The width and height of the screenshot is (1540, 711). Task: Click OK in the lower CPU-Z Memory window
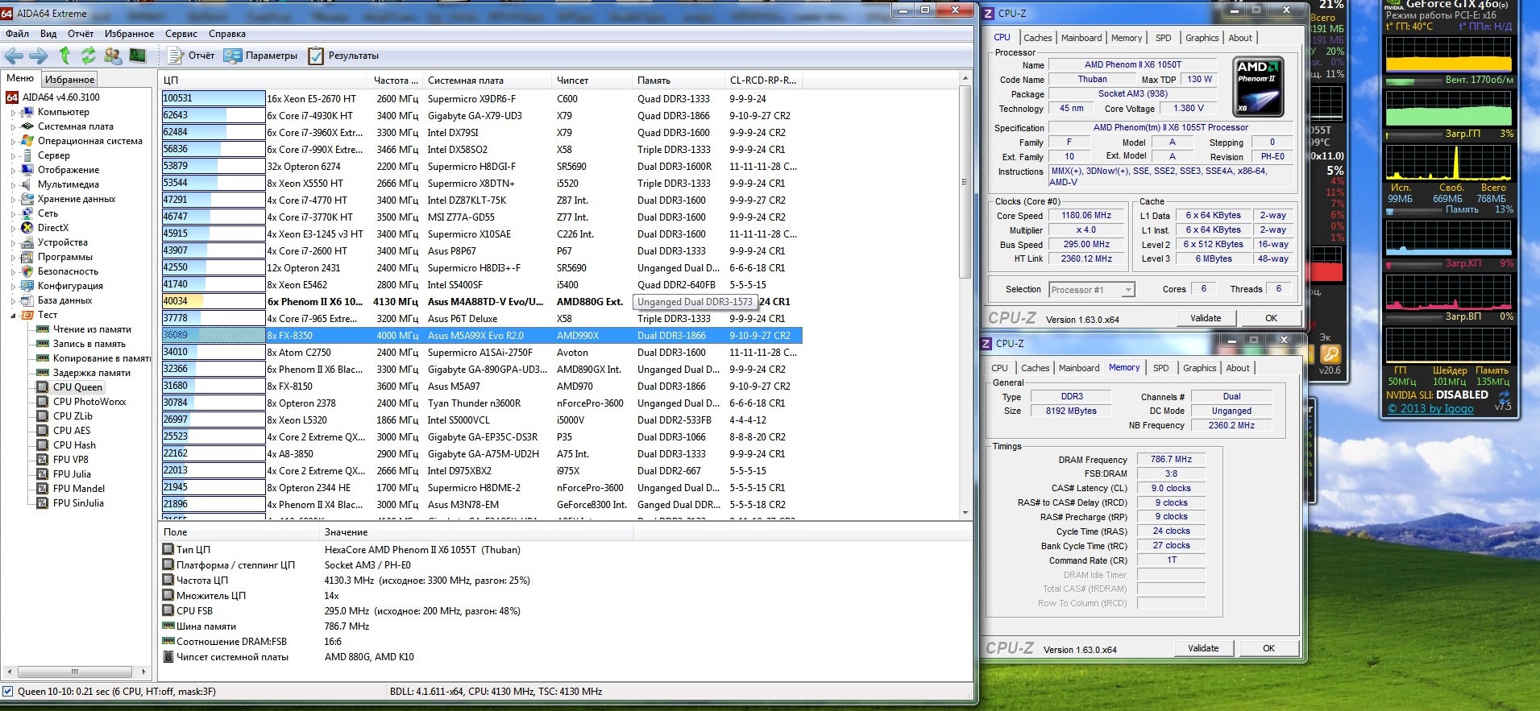pyautogui.click(x=1268, y=648)
